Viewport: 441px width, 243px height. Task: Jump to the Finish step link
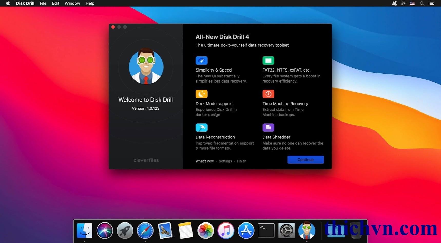point(242,161)
